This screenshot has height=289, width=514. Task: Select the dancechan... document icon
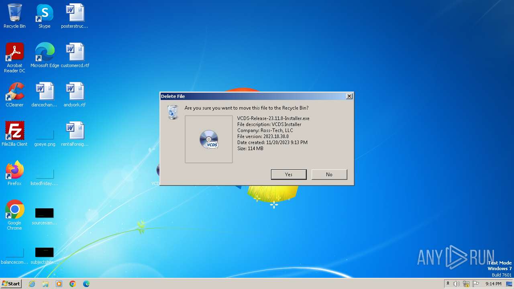point(45,95)
